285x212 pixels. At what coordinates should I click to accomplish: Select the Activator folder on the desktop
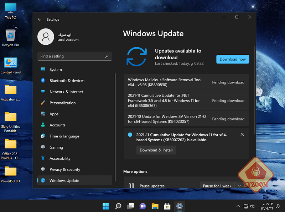click(x=11, y=93)
